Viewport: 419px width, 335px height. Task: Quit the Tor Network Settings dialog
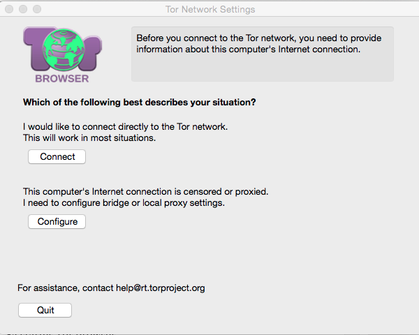pyautogui.click(x=45, y=310)
